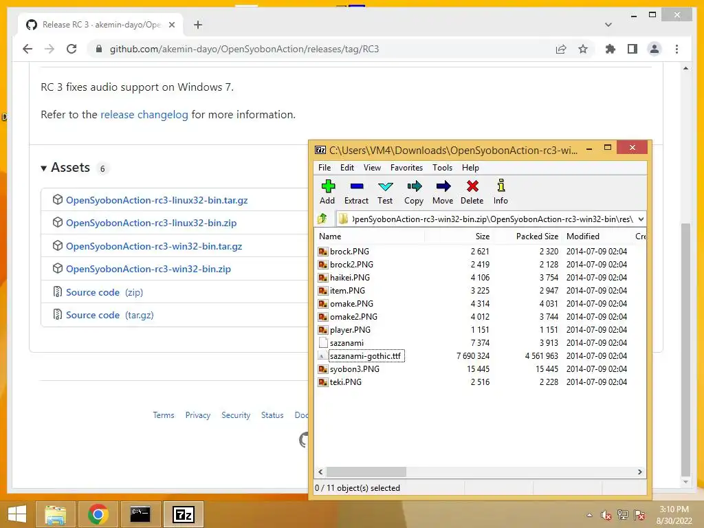Reload the GitHub page in Chrome
This screenshot has height=528, width=704.
[x=71, y=49]
